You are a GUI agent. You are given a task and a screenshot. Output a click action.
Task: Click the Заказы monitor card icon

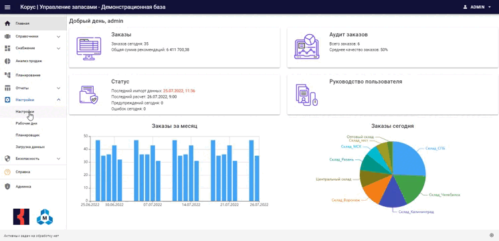[89, 48]
